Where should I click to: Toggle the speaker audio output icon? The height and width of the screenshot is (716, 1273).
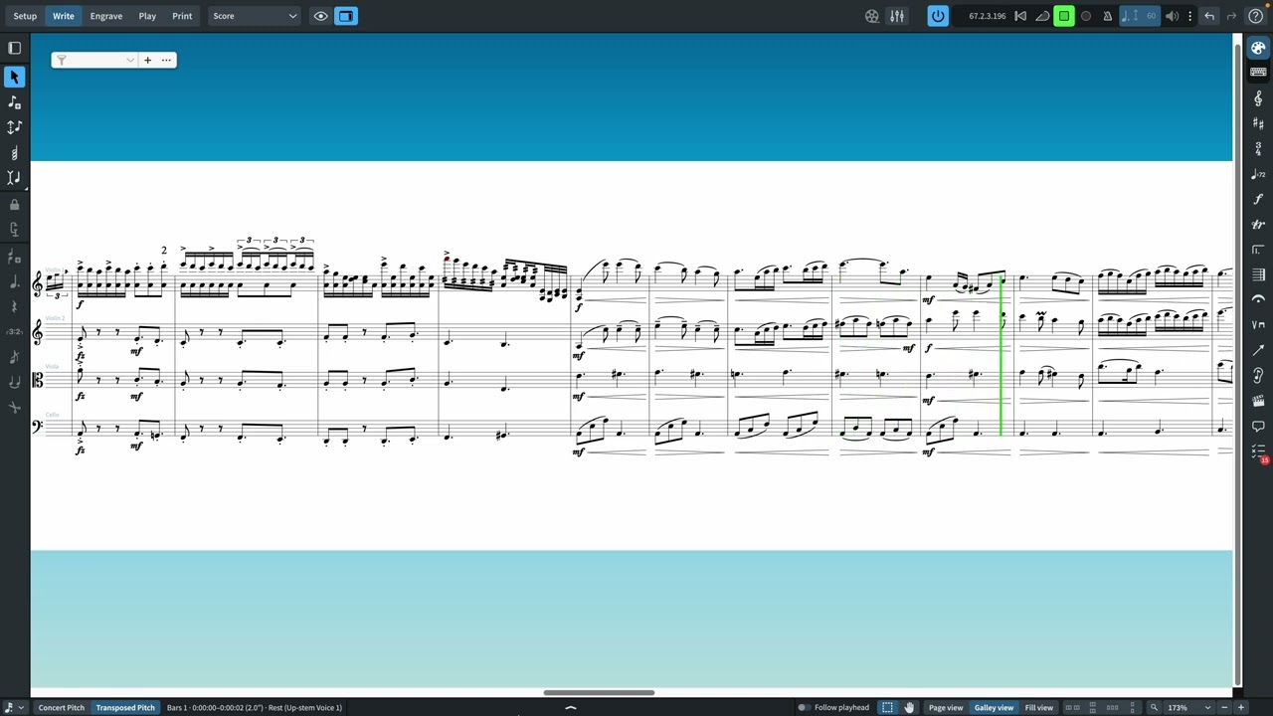coord(1172,16)
